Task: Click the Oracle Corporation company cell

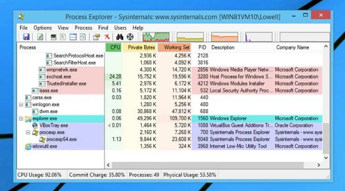Action: (294, 125)
